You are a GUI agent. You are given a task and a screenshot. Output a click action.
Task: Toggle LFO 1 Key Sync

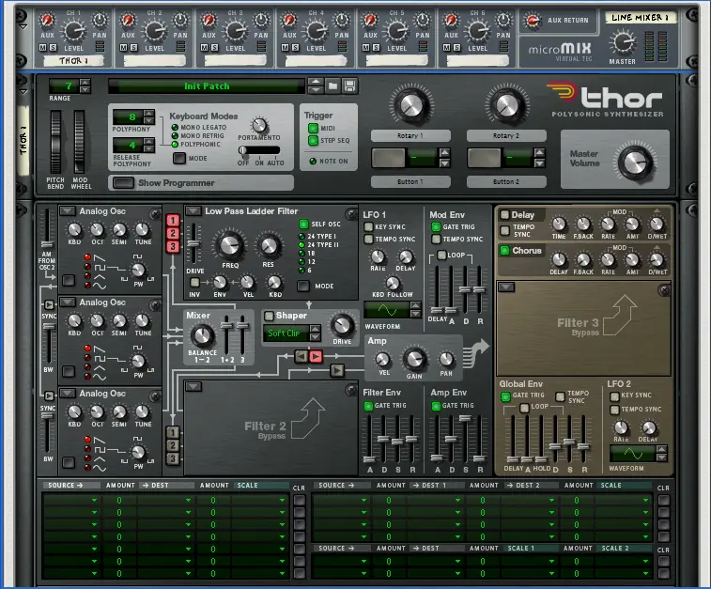[369, 226]
